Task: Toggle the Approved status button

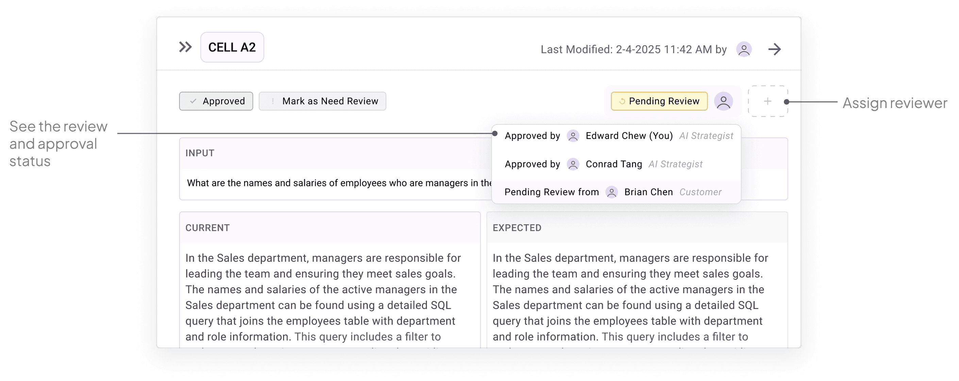Action: 216,101
